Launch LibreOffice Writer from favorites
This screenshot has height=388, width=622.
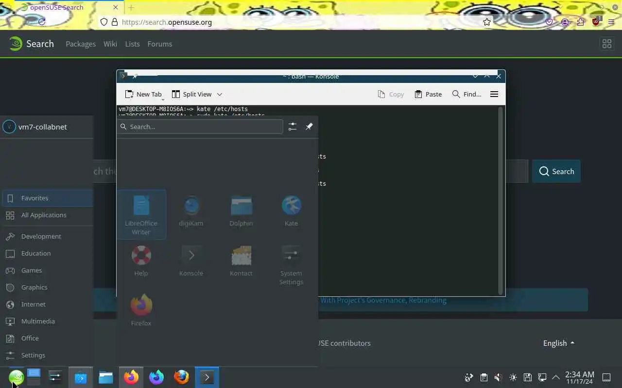(x=141, y=214)
